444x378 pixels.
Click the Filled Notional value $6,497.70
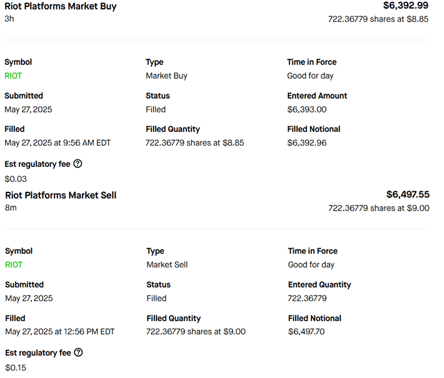(x=307, y=331)
